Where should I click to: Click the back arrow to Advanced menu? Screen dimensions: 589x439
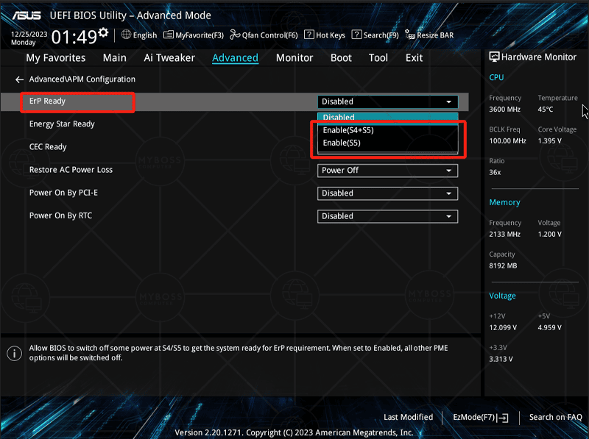pos(19,79)
